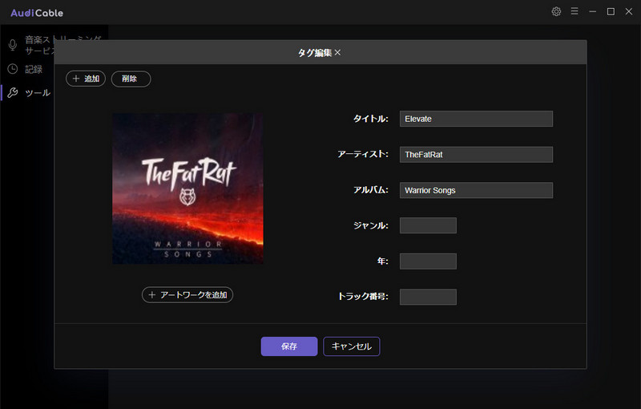This screenshot has width=641, height=409.
Task: Click the 削除 button
Action: [131, 79]
